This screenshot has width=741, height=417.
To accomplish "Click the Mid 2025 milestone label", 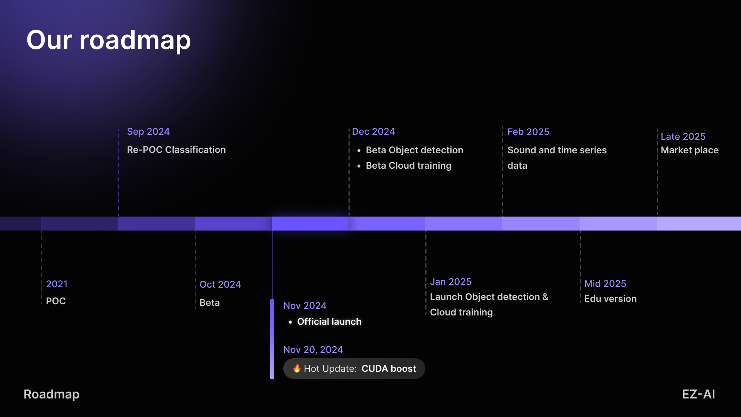I will point(605,283).
